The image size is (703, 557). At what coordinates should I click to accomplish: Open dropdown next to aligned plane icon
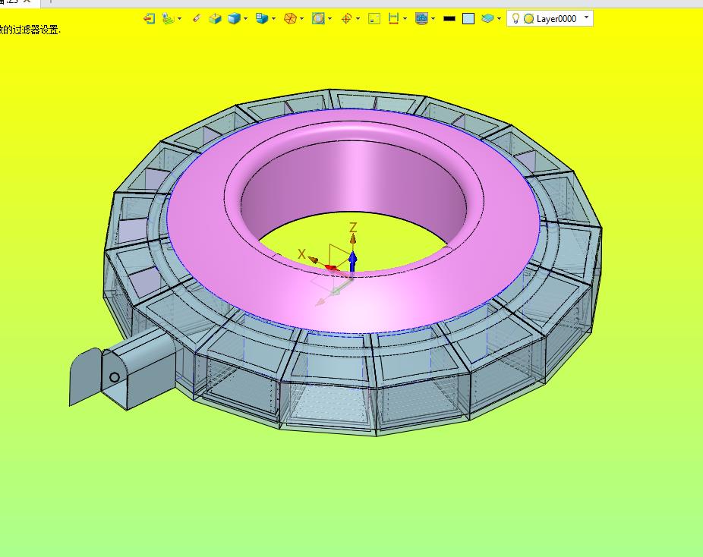180,19
